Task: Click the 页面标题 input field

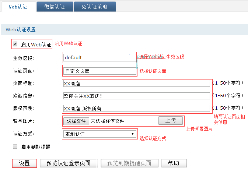Action: (x=136, y=84)
